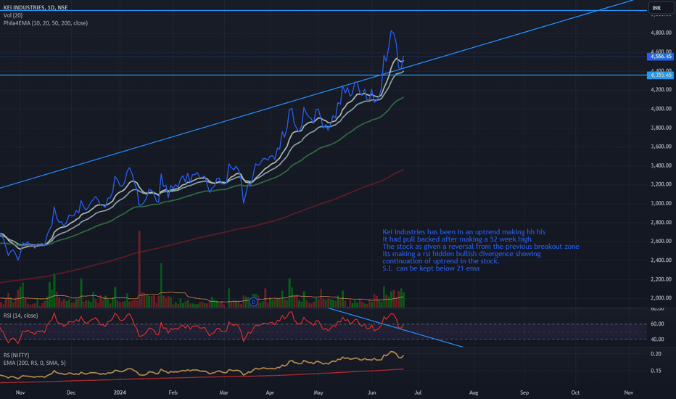Click the Sep label on time axis
Screen dimensions: 676x399
tap(524, 392)
